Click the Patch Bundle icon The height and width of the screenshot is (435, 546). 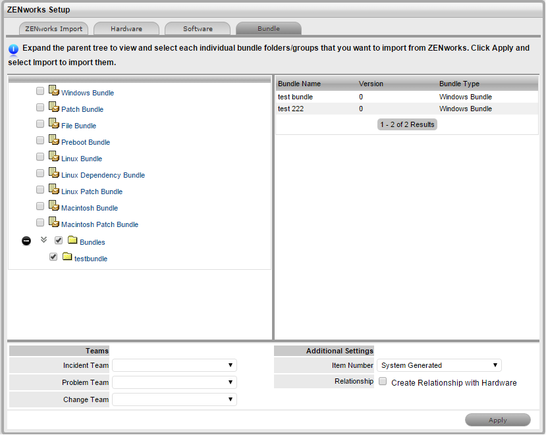(54, 107)
